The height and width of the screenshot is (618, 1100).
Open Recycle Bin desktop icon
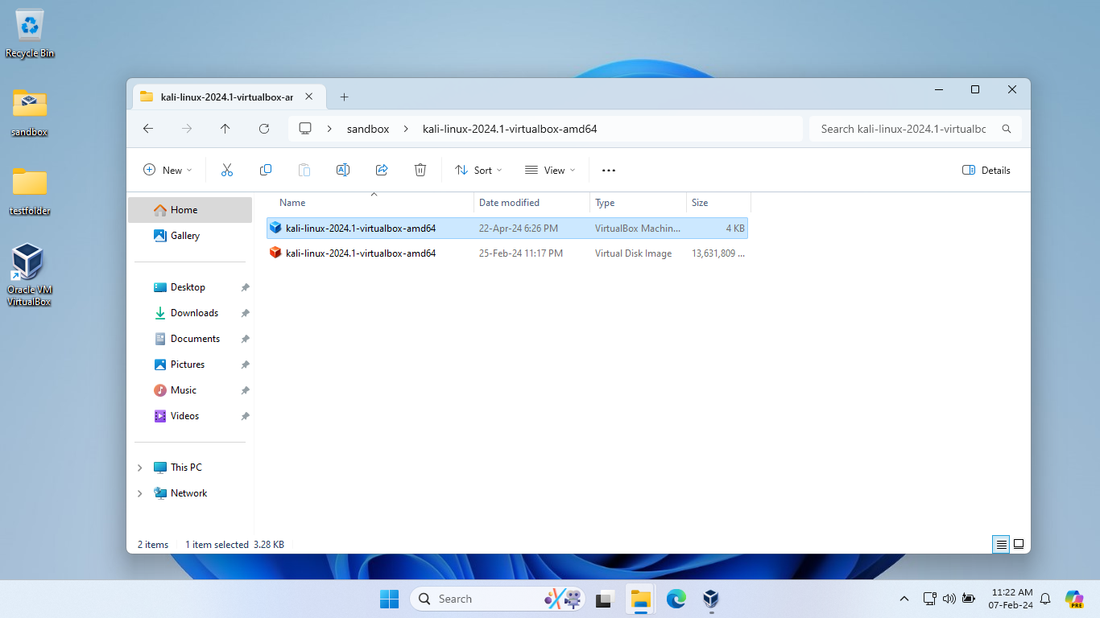[x=30, y=33]
